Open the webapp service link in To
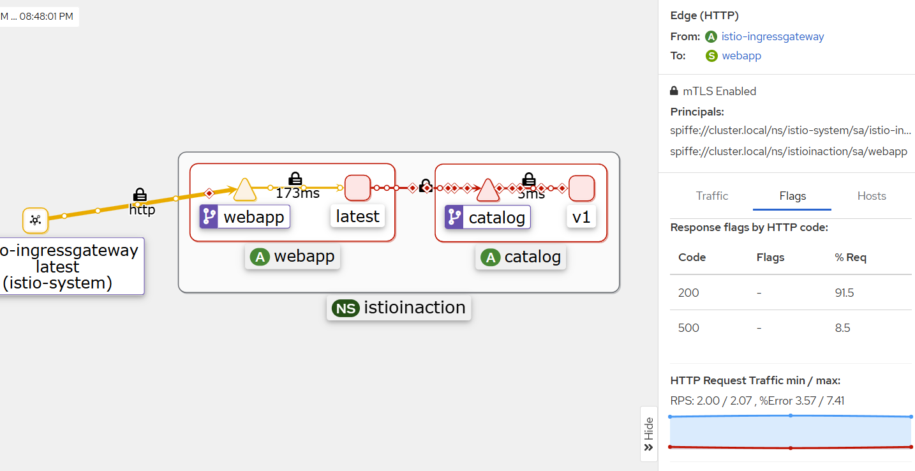Viewport: 915px width, 471px height. pyautogui.click(x=741, y=56)
